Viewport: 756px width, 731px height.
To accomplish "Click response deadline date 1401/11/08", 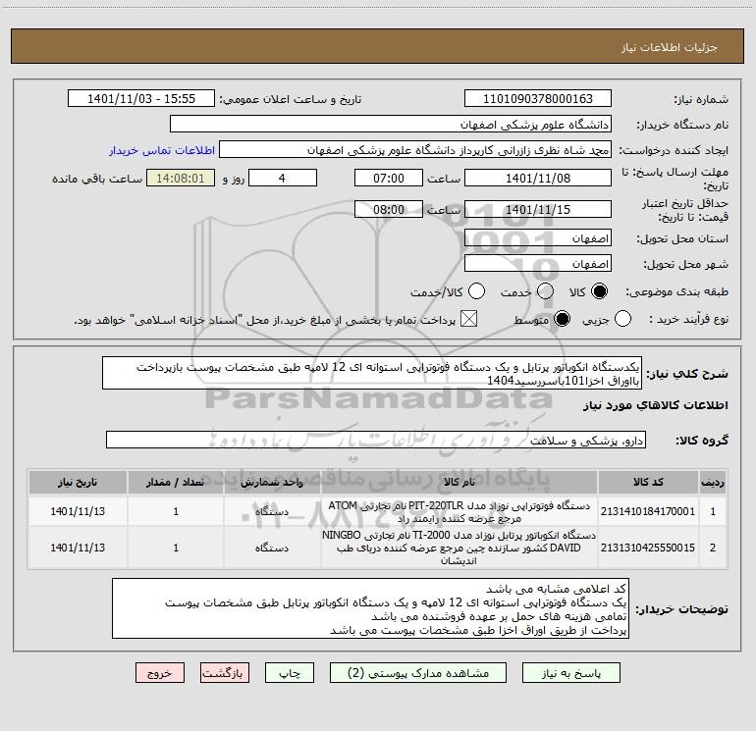I will tap(538, 178).
